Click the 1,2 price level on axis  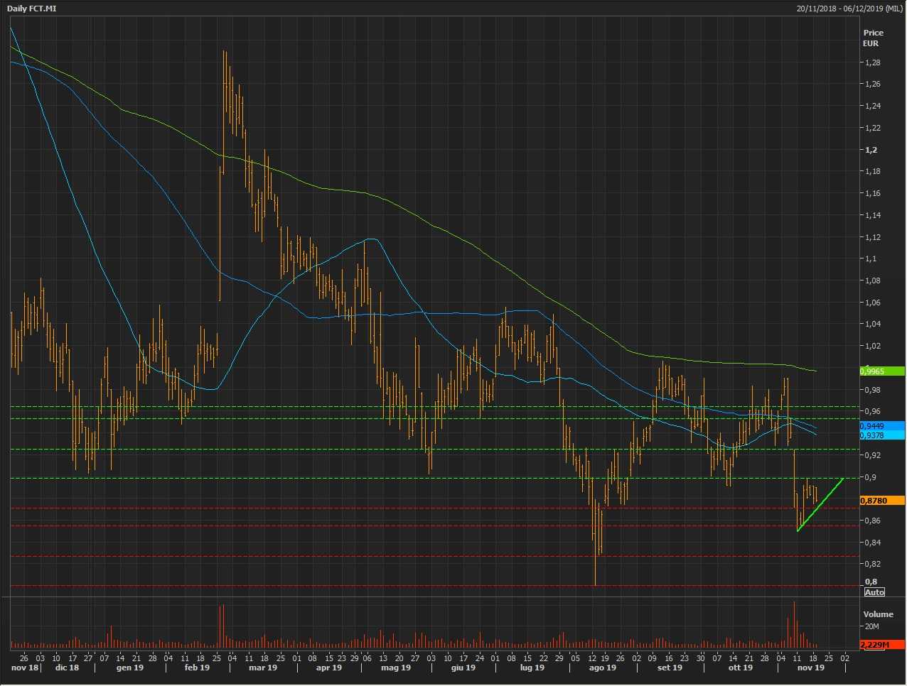871,150
